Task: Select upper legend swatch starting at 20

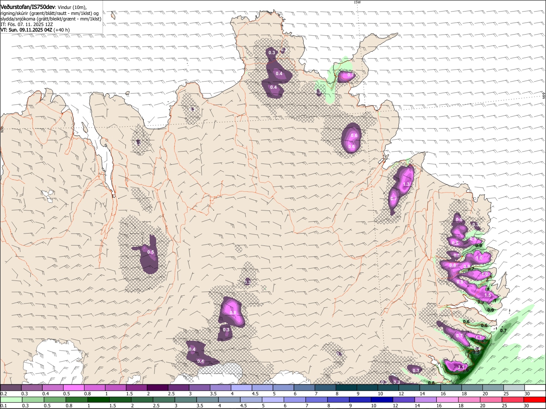Action: (x=493, y=388)
